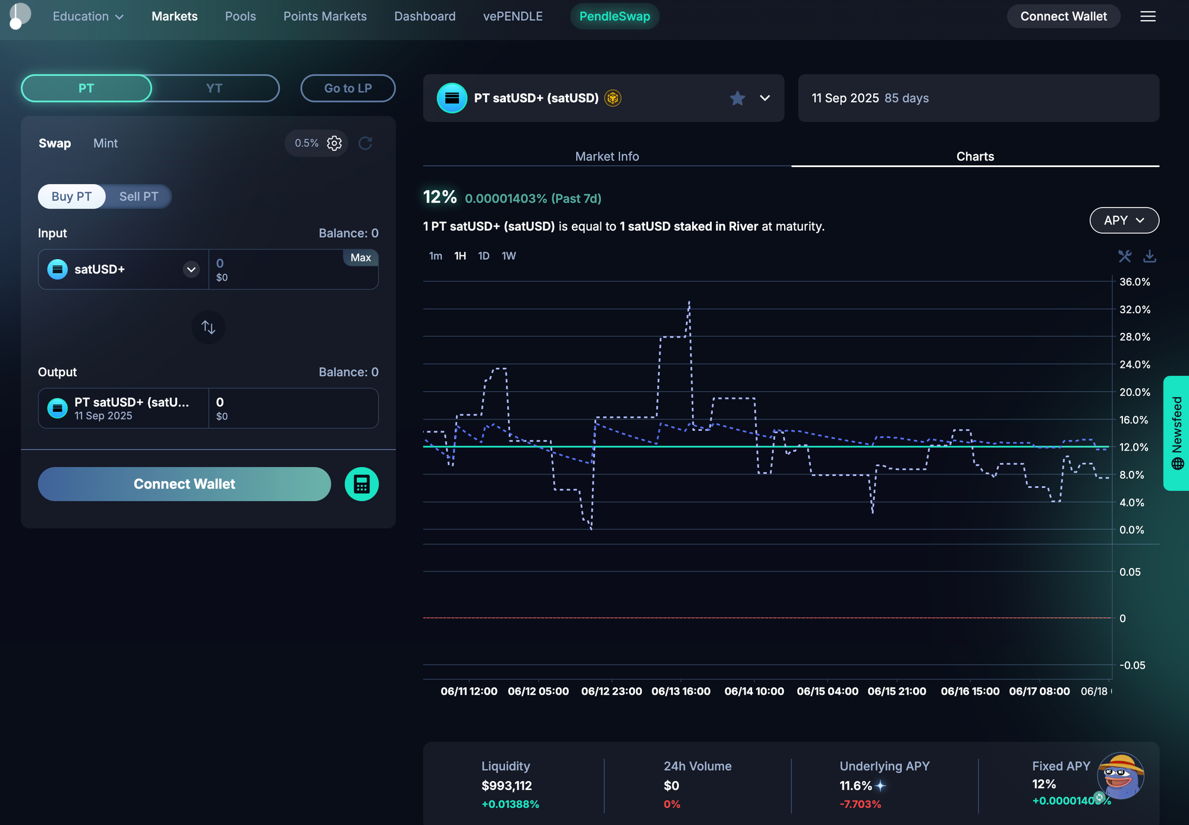Click the satUSD+ market token icon

[452, 98]
